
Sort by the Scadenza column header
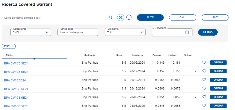pyautogui.click(x=137, y=56)
